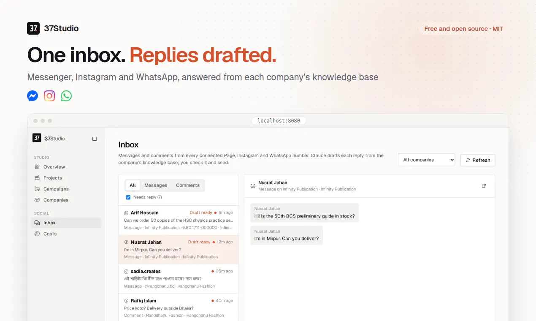Click the Refresh button
The image size is (536, 321).
point(478,160)
